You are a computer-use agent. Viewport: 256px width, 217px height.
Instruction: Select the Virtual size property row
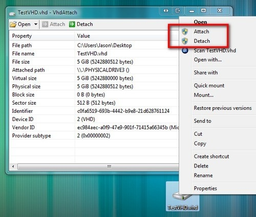(x=94, y=78)
